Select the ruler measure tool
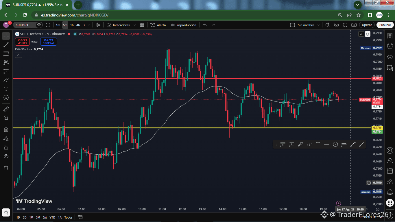 coord(6,109)
